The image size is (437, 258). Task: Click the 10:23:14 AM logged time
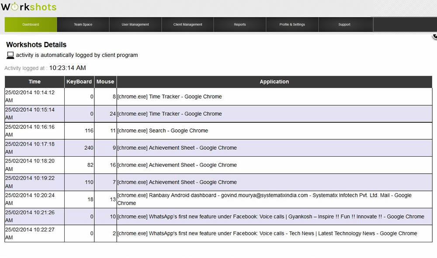pyautogui.click(x=67, y=68)
